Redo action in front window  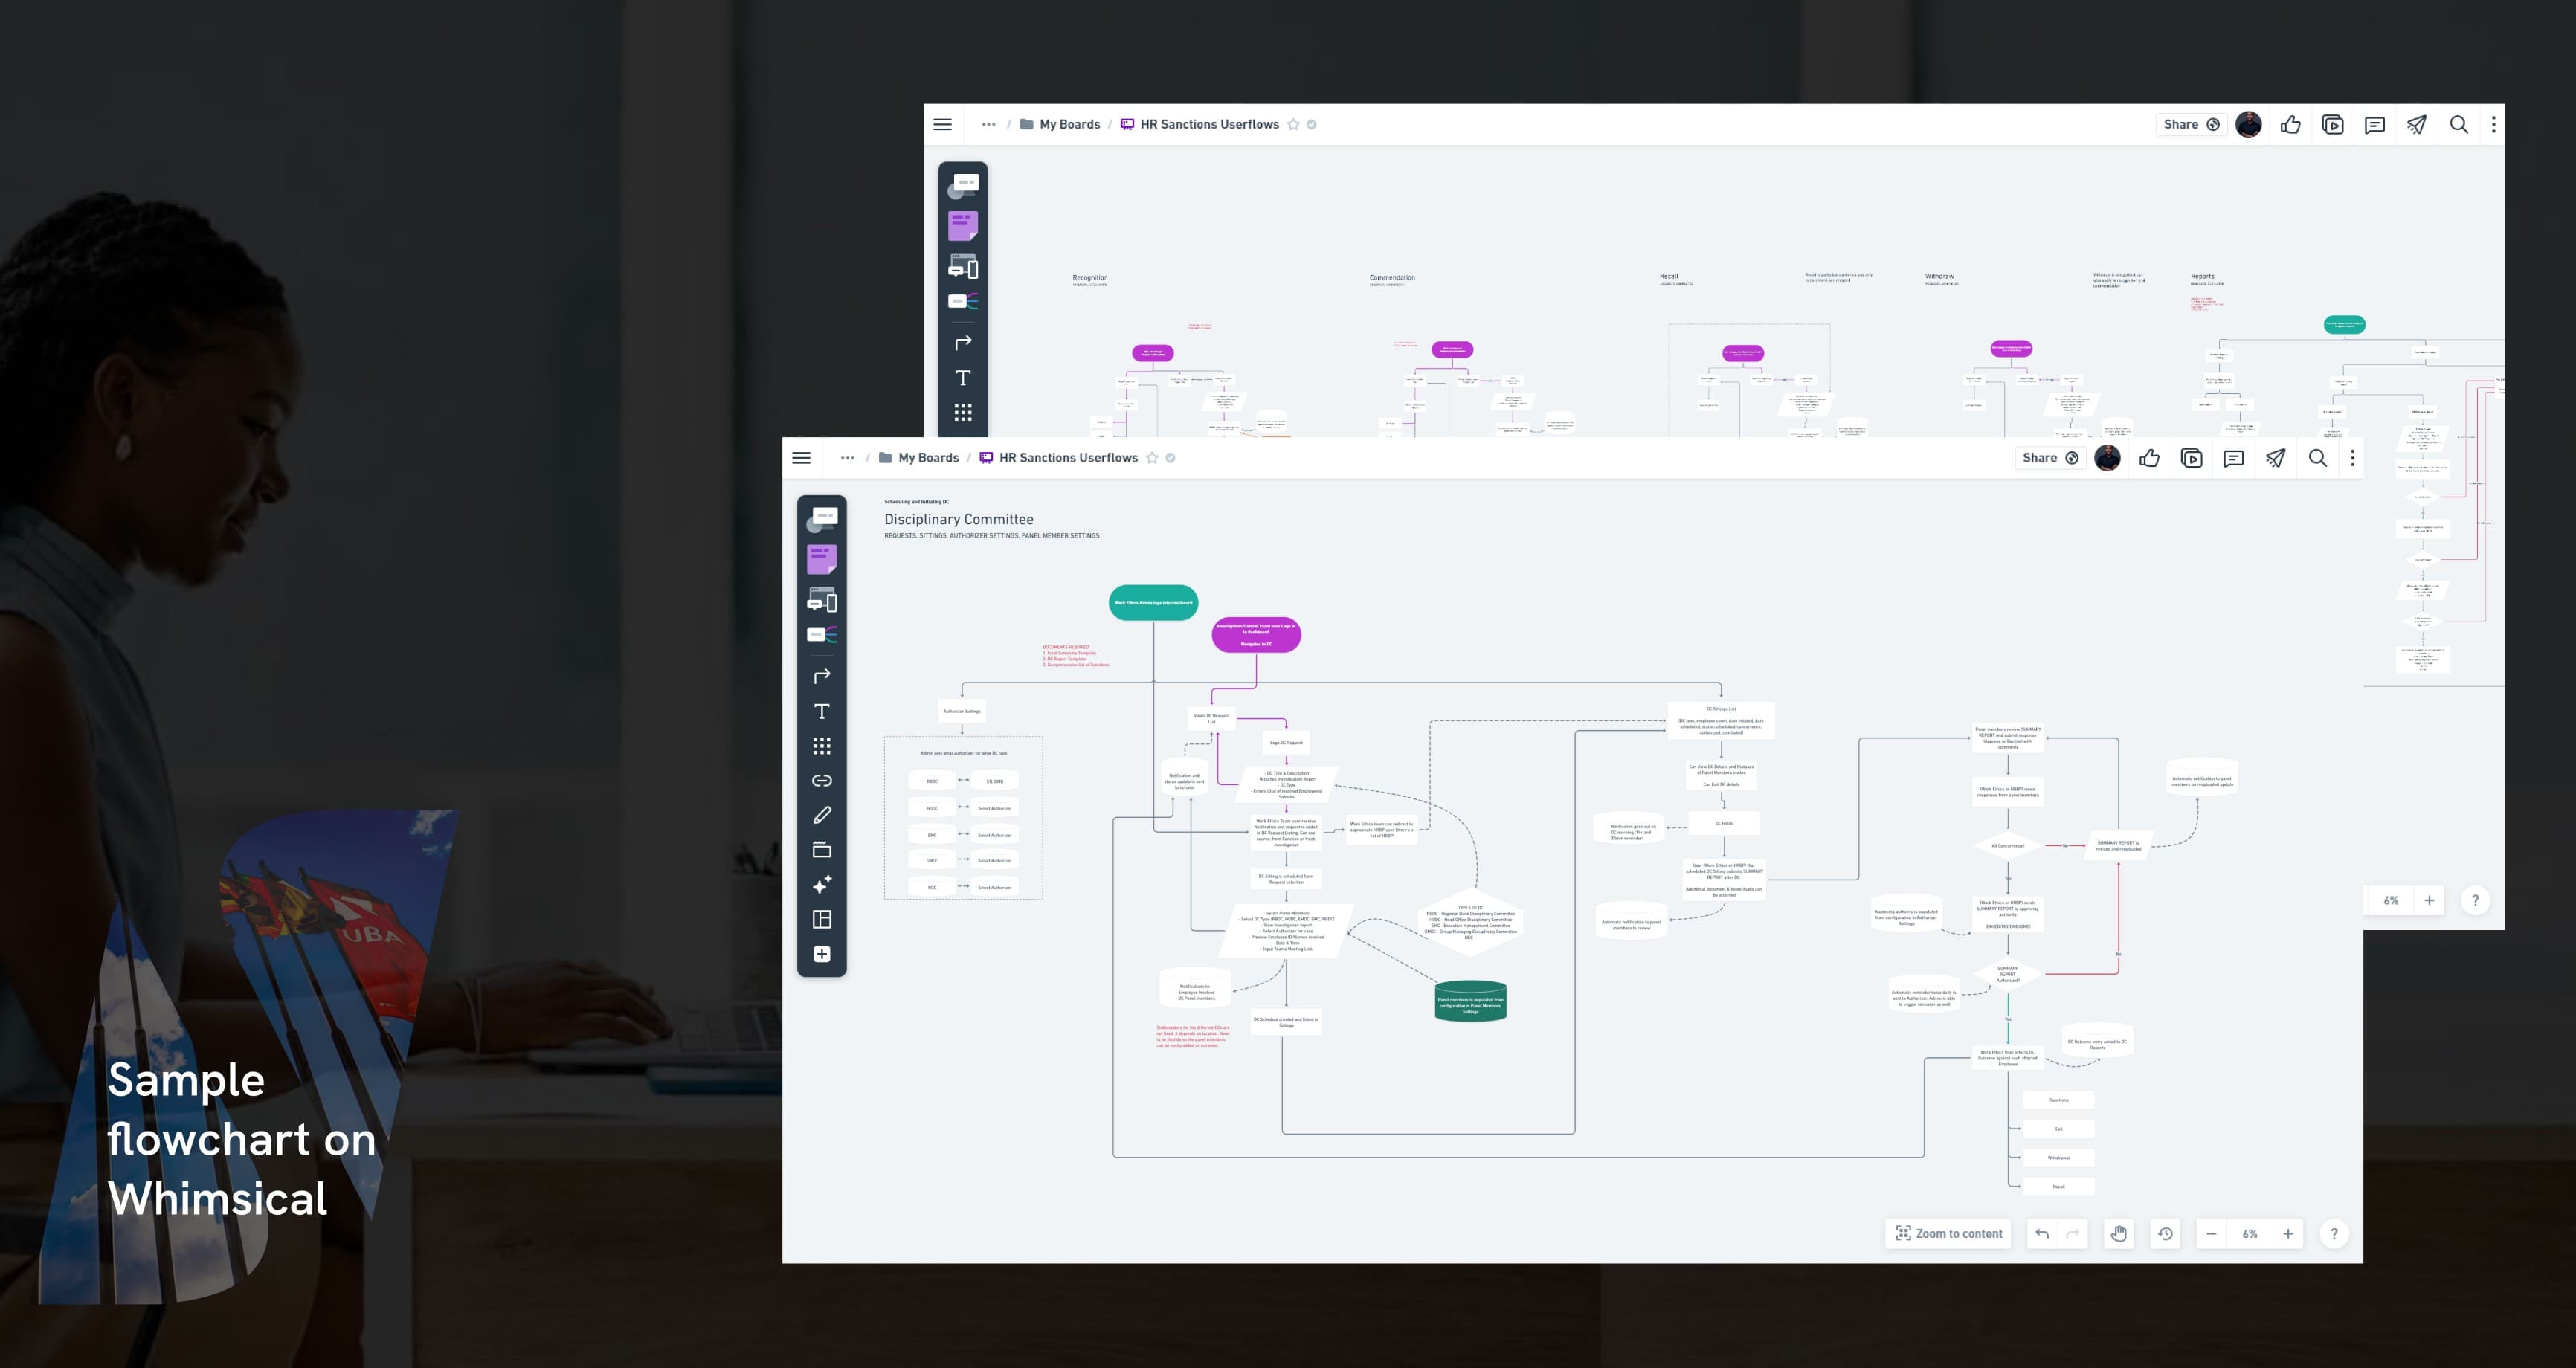coord(2073,1234)
